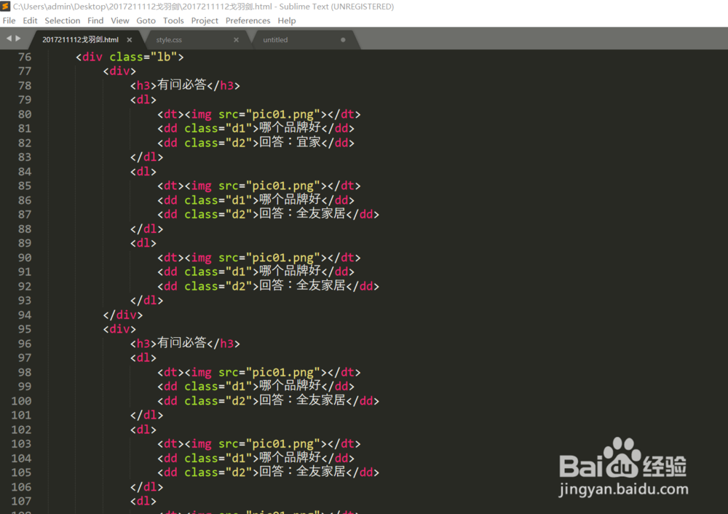
Task: Click line number 100 in the gutter
Action: pos(21,401)
